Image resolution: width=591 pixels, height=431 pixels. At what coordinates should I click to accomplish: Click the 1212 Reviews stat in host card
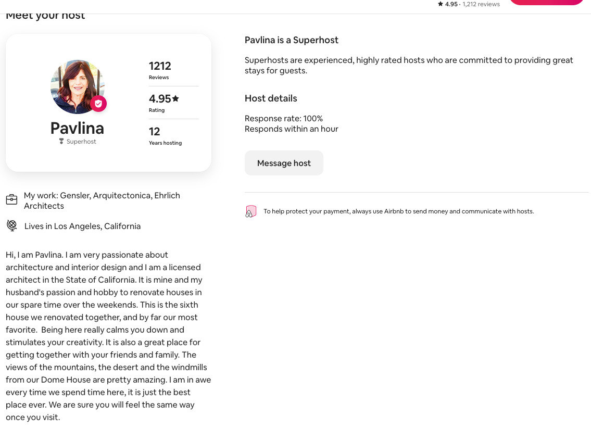click(x=160, y=70)
